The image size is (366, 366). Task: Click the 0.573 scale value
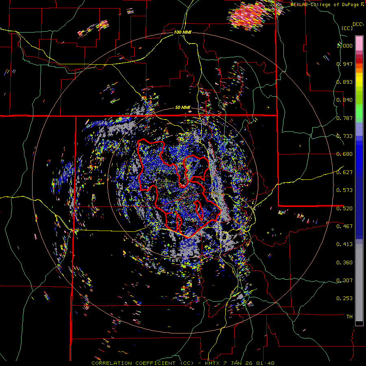pyautogui.click(x=344, y=190)
